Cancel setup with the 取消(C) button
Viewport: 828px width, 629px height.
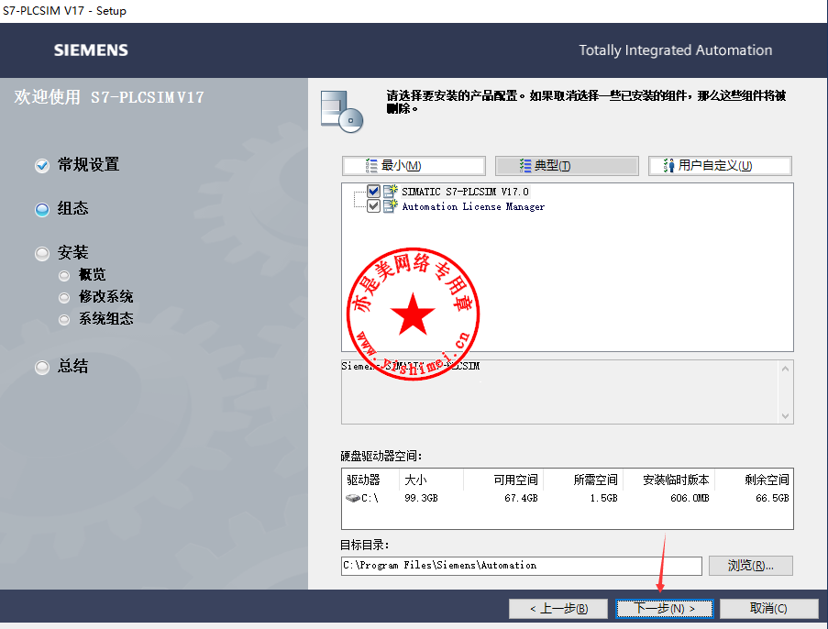tap(768, 609)
